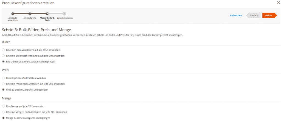Image resolution: width=281 pixels, height=128 pixels.
Task: Select Einzelne Mengen nach Attributen option
Action: [x=3, y=112]
